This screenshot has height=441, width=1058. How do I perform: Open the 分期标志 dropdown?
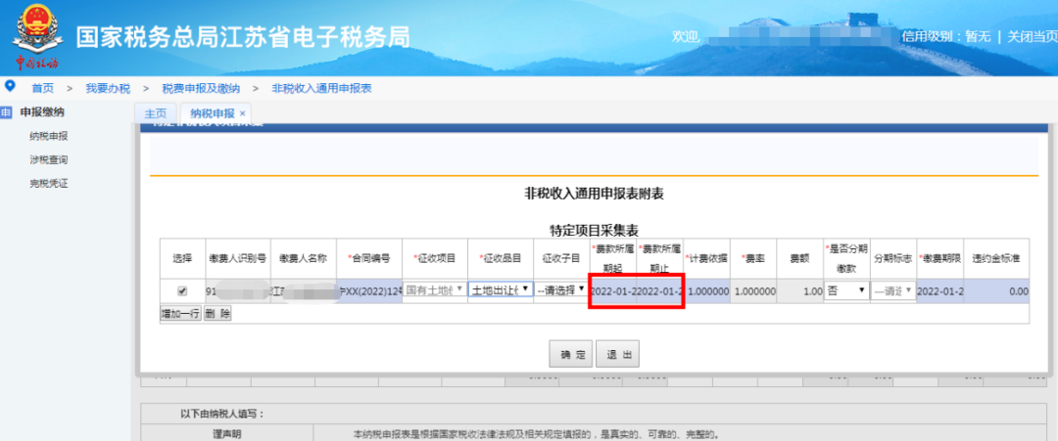pyautogui.click(x=892, y=290)
